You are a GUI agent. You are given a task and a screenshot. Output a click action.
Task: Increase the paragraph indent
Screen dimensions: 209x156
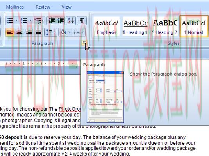[60, 21]
